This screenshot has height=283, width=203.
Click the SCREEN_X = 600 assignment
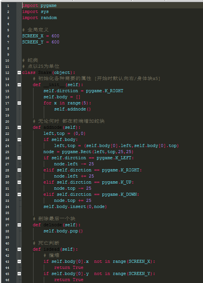point(41,36)
